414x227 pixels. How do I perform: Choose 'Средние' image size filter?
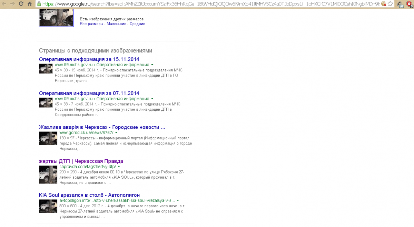pyautogui.click(x=137, y=24)
